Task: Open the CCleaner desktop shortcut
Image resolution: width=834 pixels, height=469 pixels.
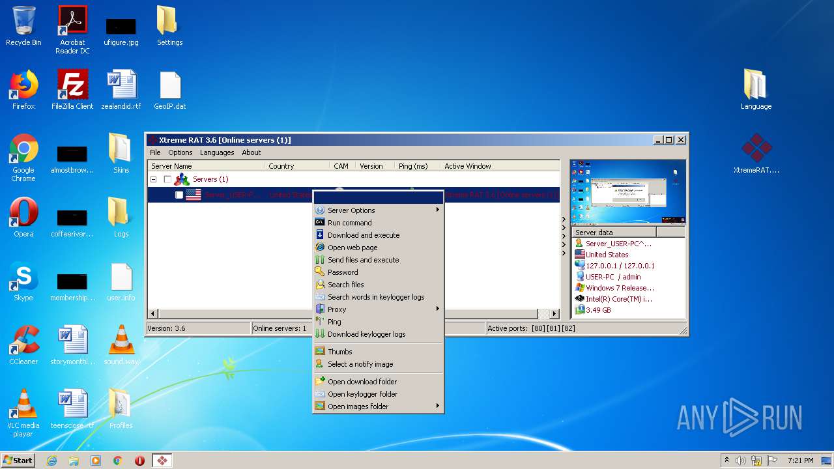Action: click(x=23, y=345)
